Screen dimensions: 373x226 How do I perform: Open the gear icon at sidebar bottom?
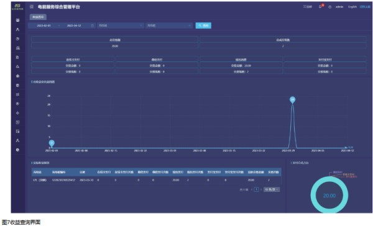coord(17,150)
